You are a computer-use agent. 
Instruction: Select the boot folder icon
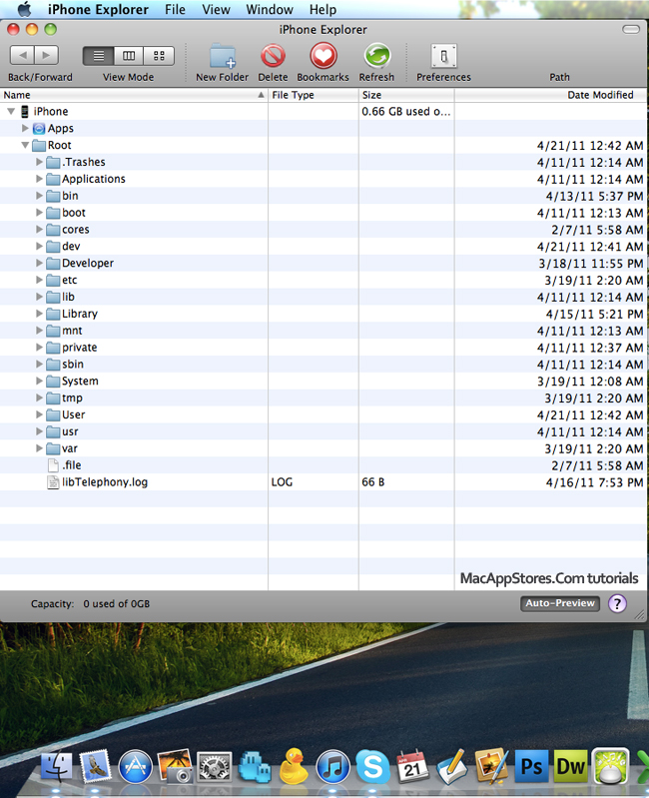(x=53, y=213)
